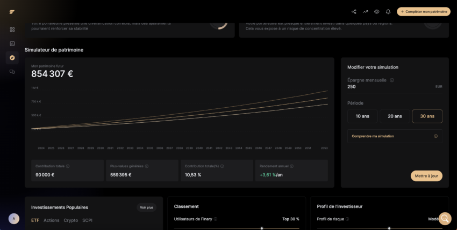The image size is (457, 230).
Task: Click the EUR currency label
Action: (x=439, y=87)
